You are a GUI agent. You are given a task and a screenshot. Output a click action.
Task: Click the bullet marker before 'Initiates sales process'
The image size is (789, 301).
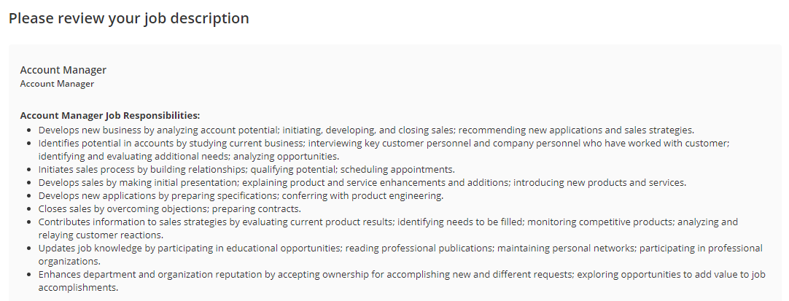[30, 170]
